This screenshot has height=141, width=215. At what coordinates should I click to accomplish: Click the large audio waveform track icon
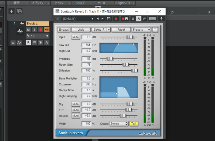20,32
